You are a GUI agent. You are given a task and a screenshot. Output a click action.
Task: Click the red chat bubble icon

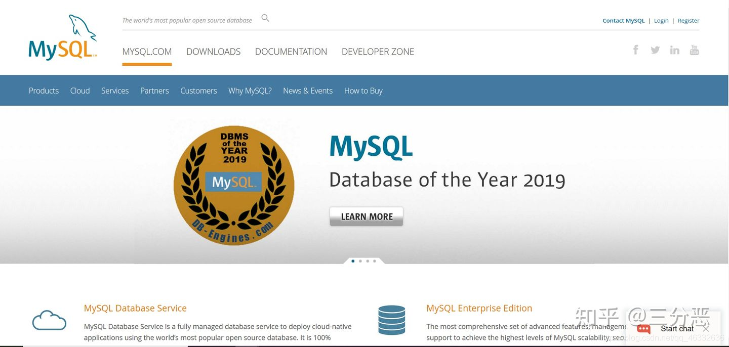(643, 329)
